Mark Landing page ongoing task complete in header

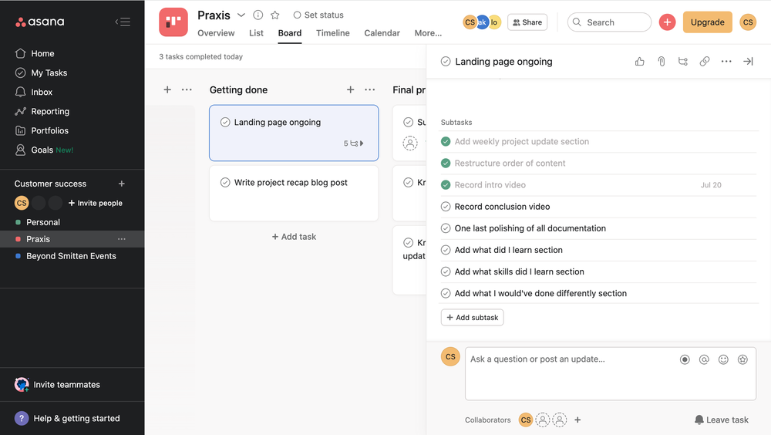pos(446,62)
